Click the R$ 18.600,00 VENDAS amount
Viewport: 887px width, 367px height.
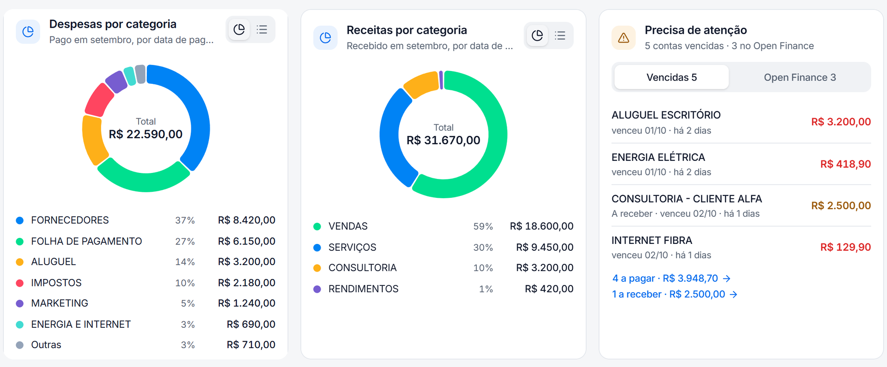[541, 226]
